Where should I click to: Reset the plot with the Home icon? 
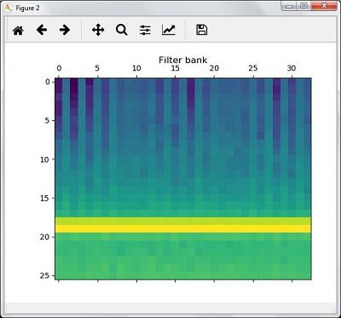point(18,30)
